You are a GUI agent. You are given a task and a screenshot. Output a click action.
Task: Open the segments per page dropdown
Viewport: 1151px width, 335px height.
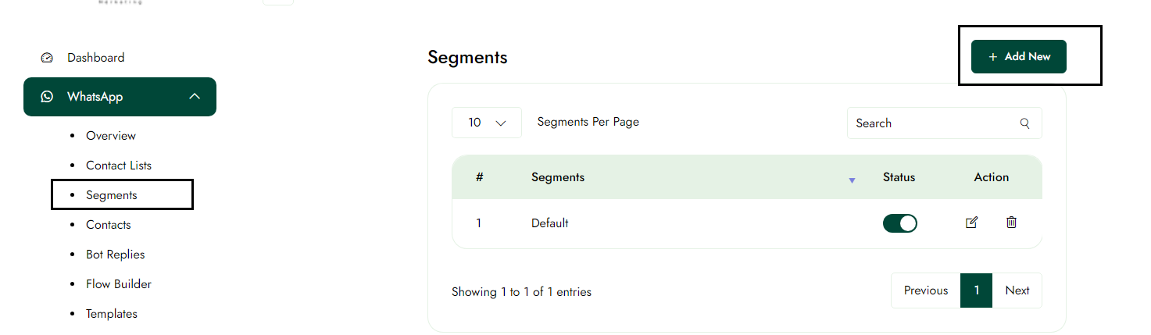487,123
